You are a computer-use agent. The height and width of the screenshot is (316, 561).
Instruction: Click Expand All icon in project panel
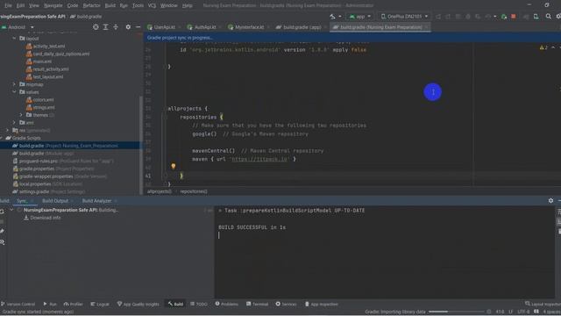pos(105,27)
